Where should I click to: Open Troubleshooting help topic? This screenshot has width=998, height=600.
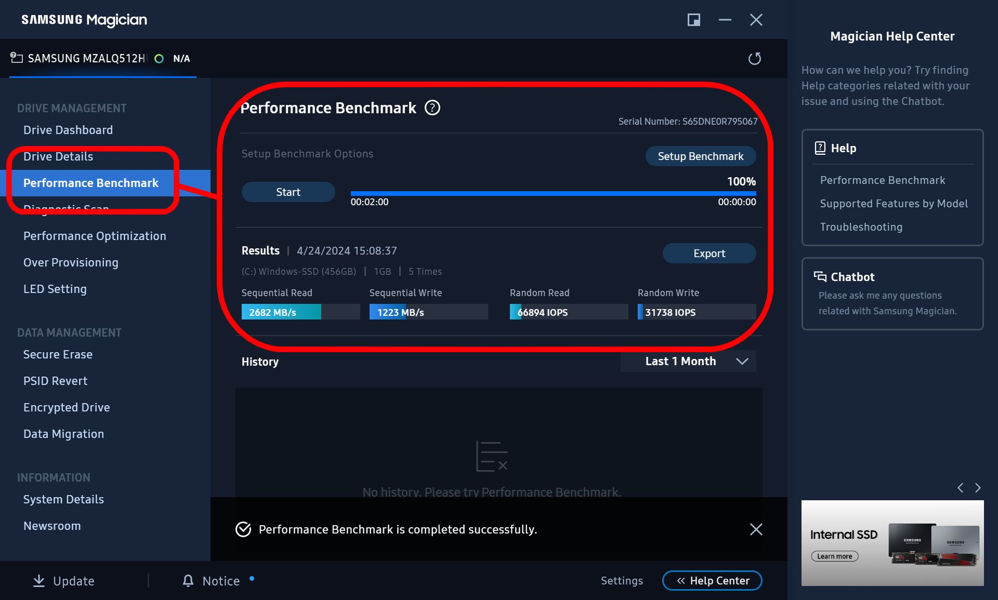pyautogui.click(x=861, y=226)
